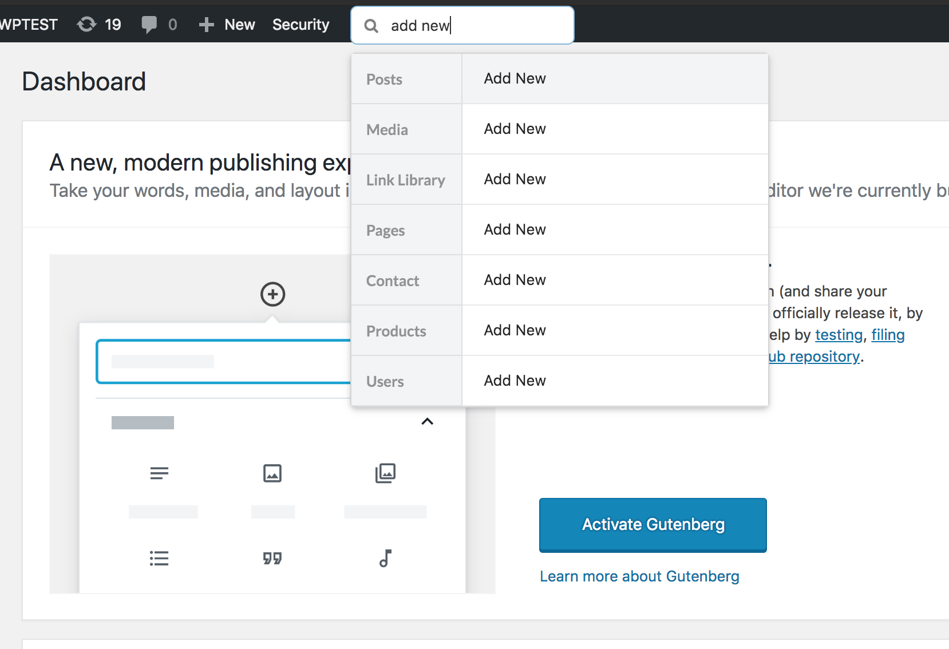Choose Add New for Products result
949x649 pixels.
(x=515, y=330)
